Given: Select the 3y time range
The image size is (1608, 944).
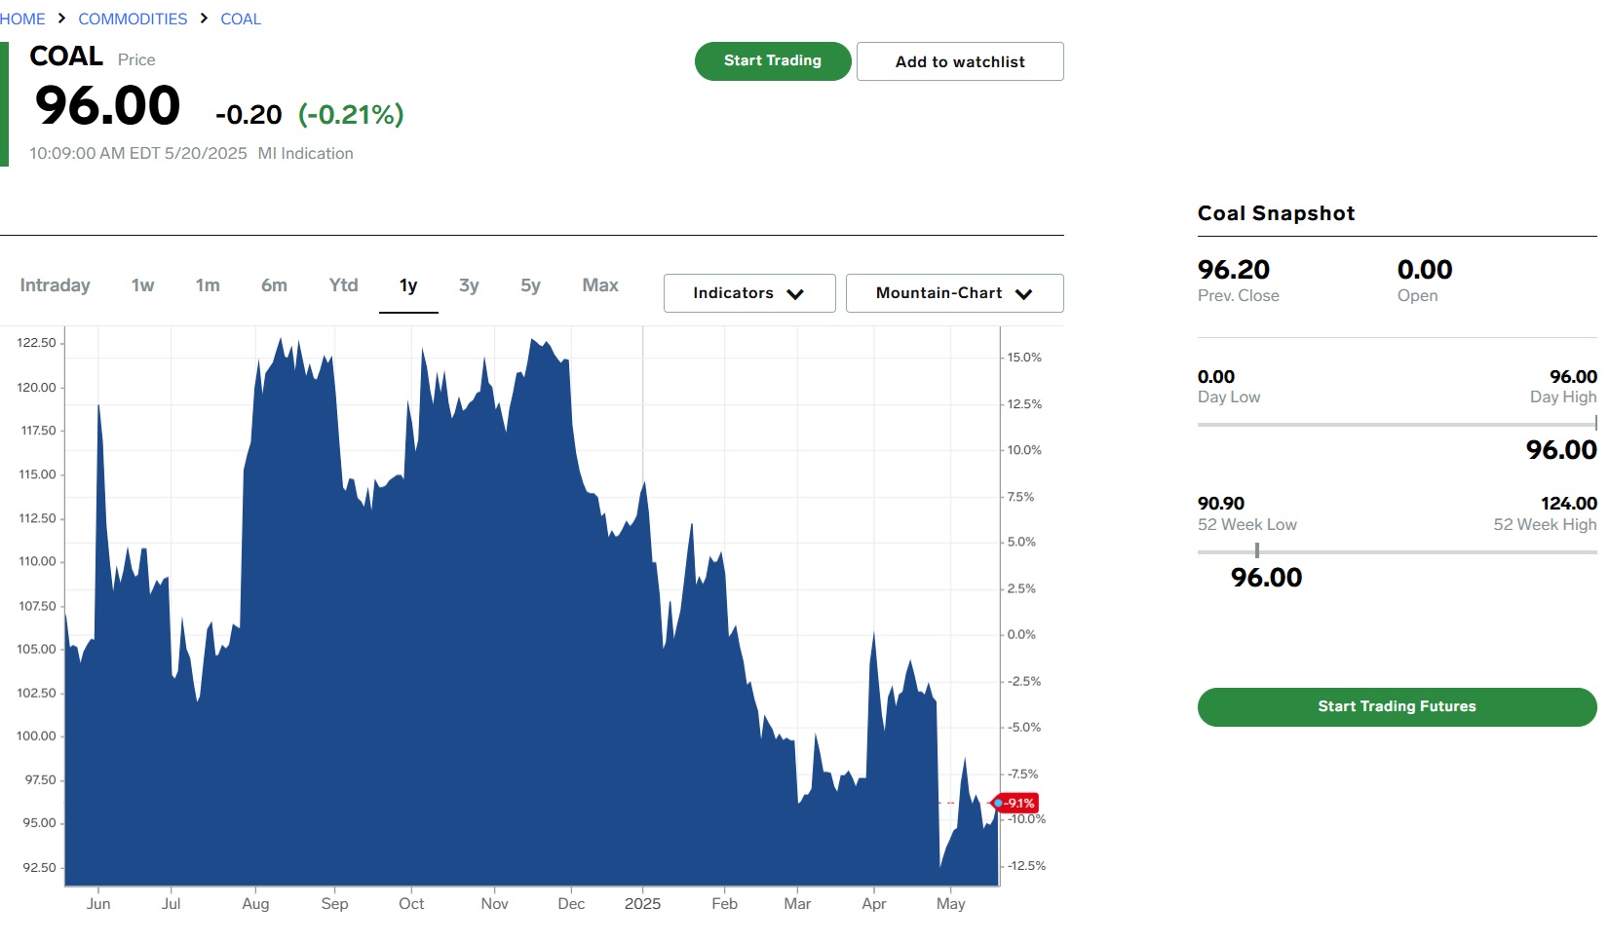Looking at the screenshot, I should (469, 285).
